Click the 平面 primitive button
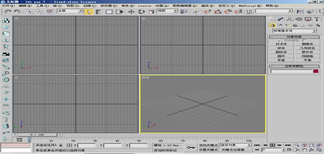Viewport: 324px width, 154px height. [x=307, y=60]
